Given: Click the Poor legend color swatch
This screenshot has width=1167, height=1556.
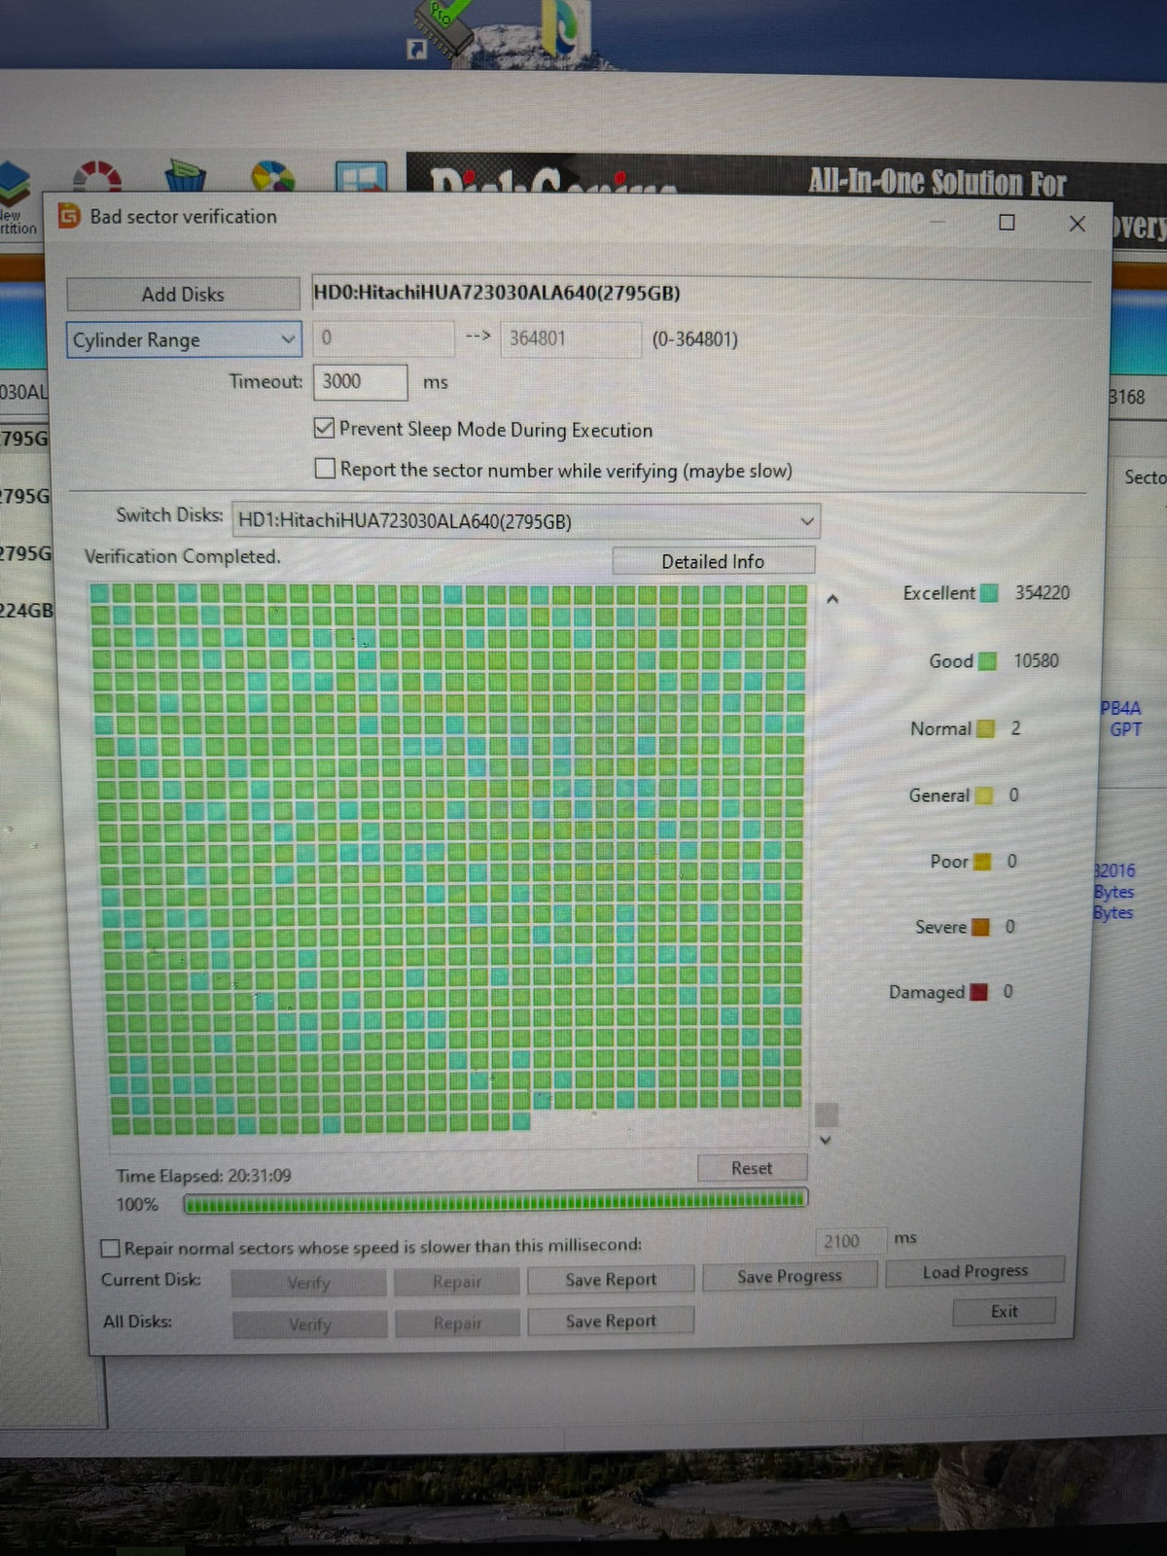Looking at the screenshot, I should click(x=982, y=862).
